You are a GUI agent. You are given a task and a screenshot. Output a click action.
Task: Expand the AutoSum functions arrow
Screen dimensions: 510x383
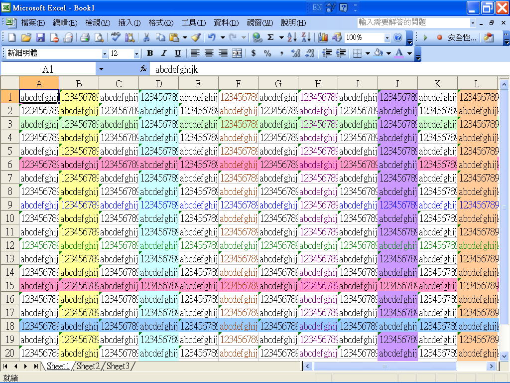tap(281, 38)
